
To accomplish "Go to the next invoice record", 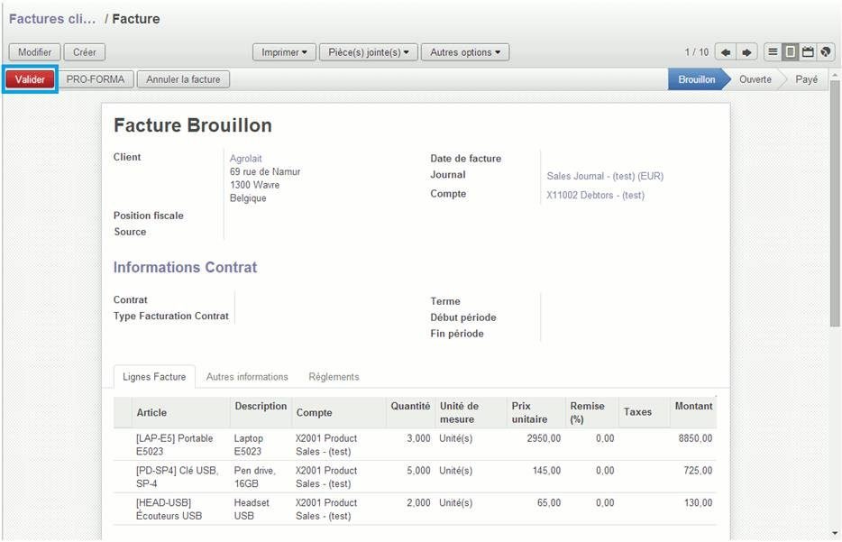I will 746,52.
